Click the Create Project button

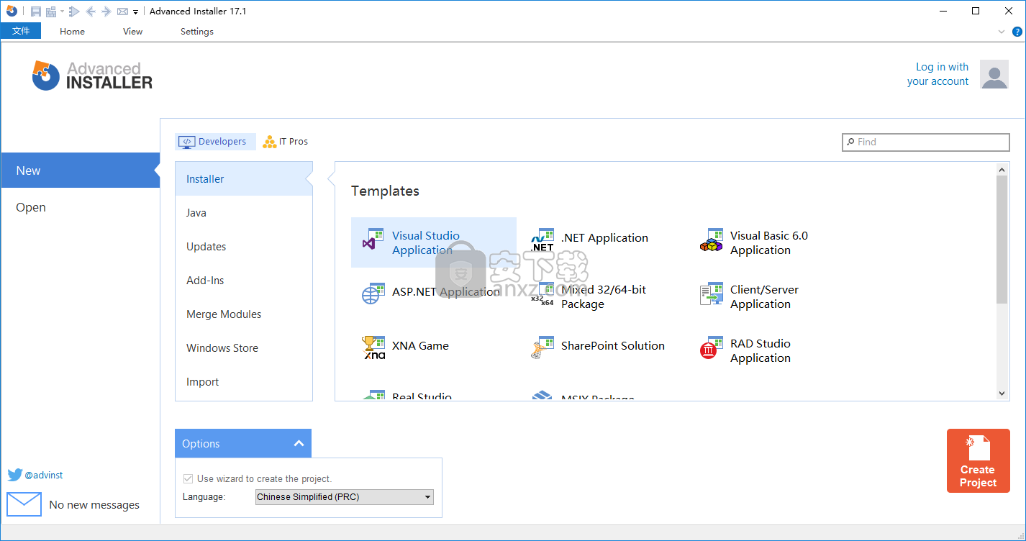(x=978, y=461)
